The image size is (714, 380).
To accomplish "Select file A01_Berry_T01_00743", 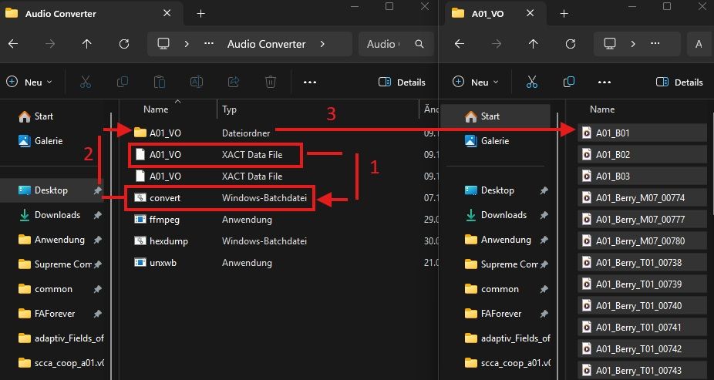I will pyautogui.click(x=642, y=371).
